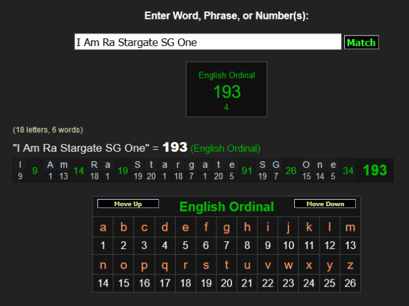
Task: Click the word sum 34 for "One"
Action: point(348,171)
